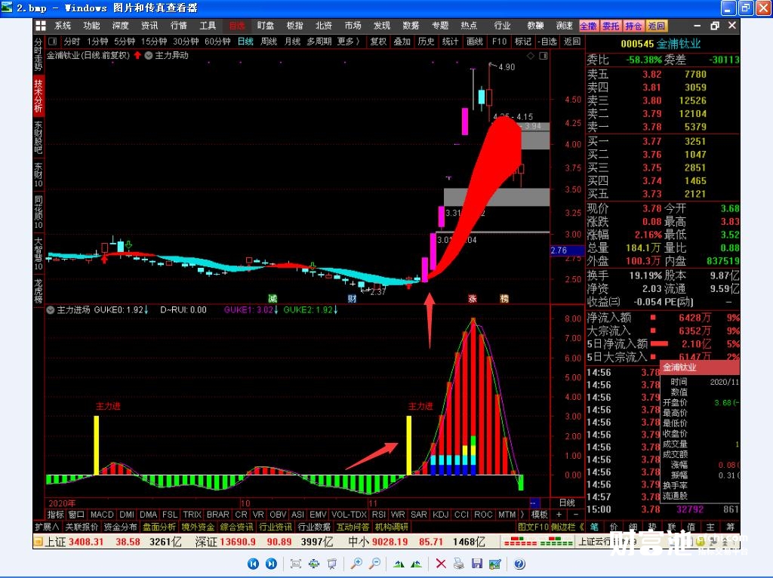773x578 pixels.
Task: Select 15分钟 period
Action: [154, 42]
